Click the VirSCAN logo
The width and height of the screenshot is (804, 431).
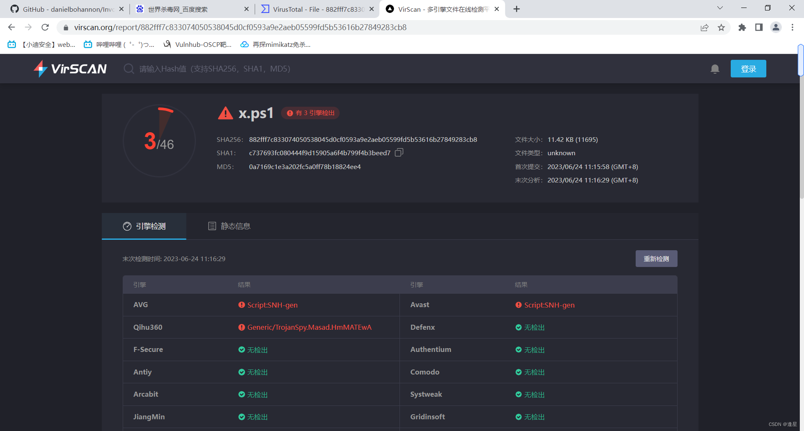[x=70, y=69]
